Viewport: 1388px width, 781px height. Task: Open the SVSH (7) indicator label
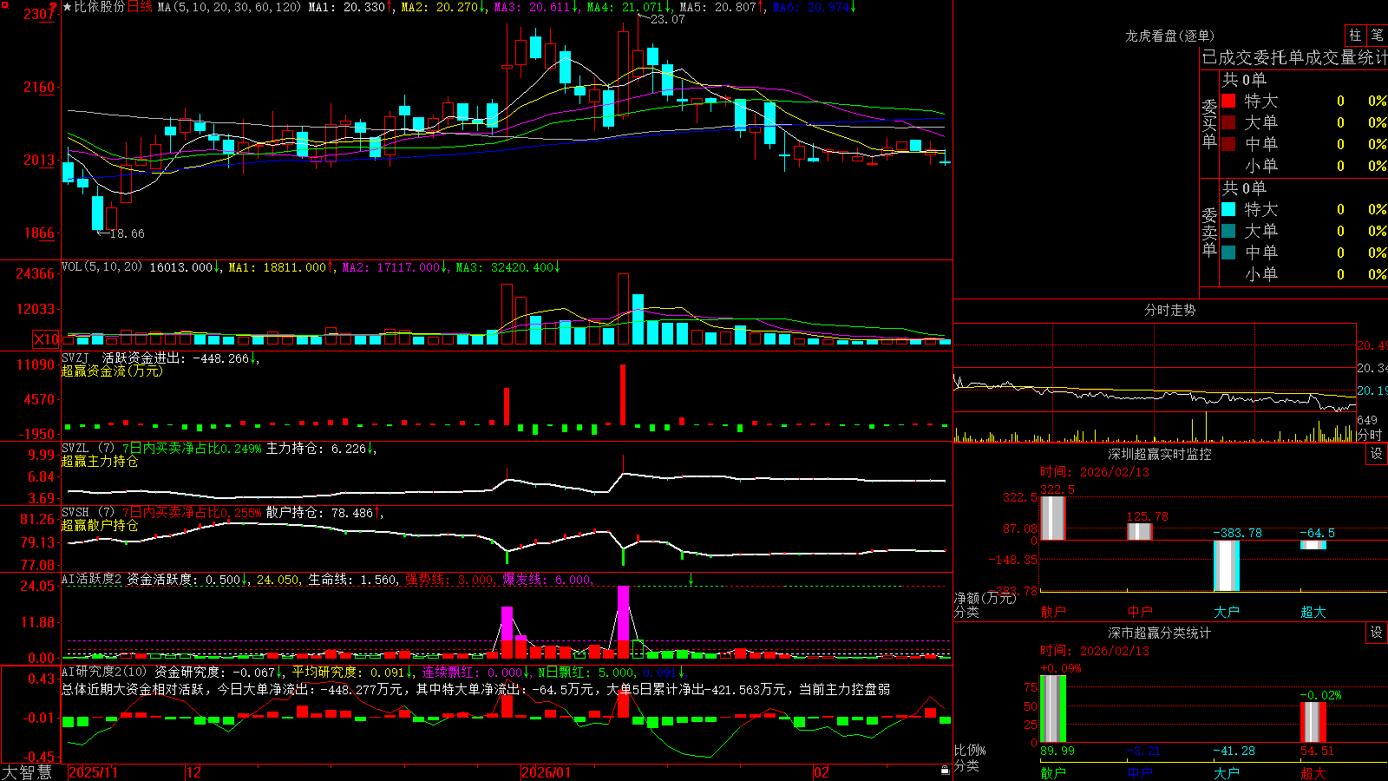point(88,513)
